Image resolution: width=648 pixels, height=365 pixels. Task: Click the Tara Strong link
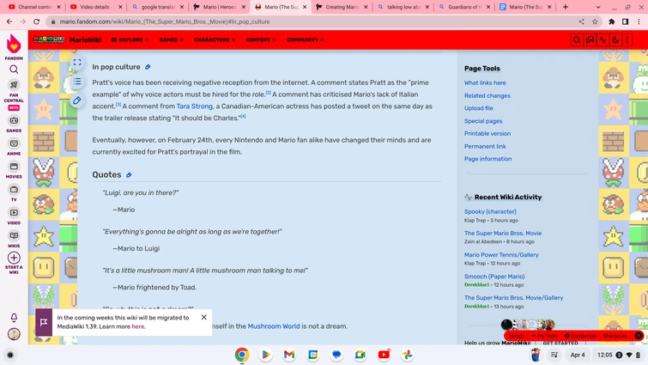pos(194,106)
